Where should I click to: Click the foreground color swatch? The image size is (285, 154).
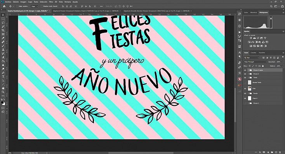pyautogui.click(x=2, y=103)
